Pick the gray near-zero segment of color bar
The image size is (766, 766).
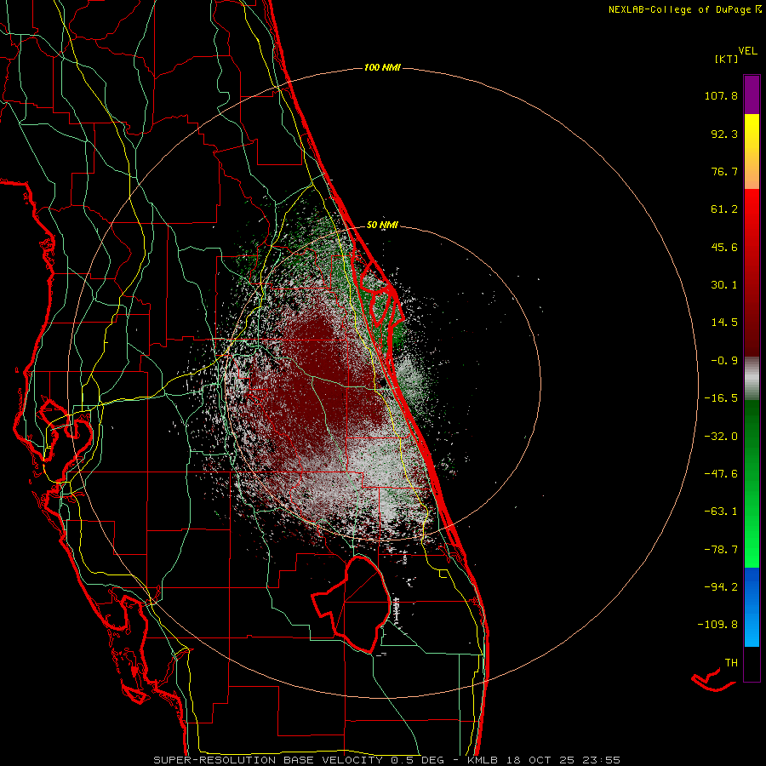(x=752, y=379)
